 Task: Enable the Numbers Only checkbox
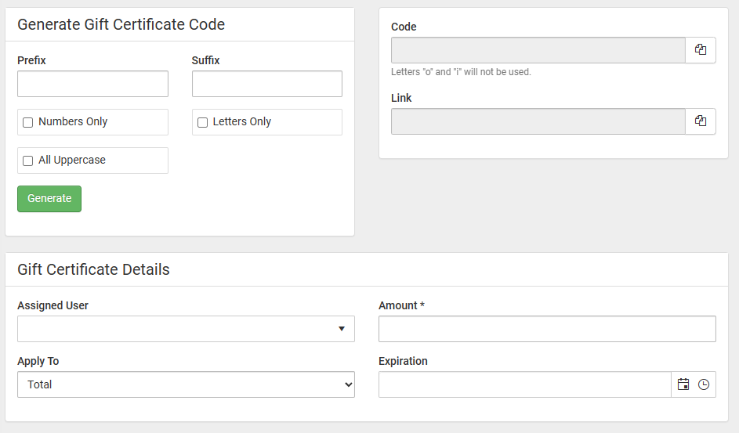click(27, 122)
